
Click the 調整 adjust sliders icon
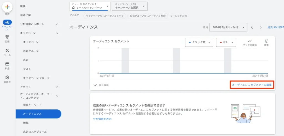click(x=267, y=41)
